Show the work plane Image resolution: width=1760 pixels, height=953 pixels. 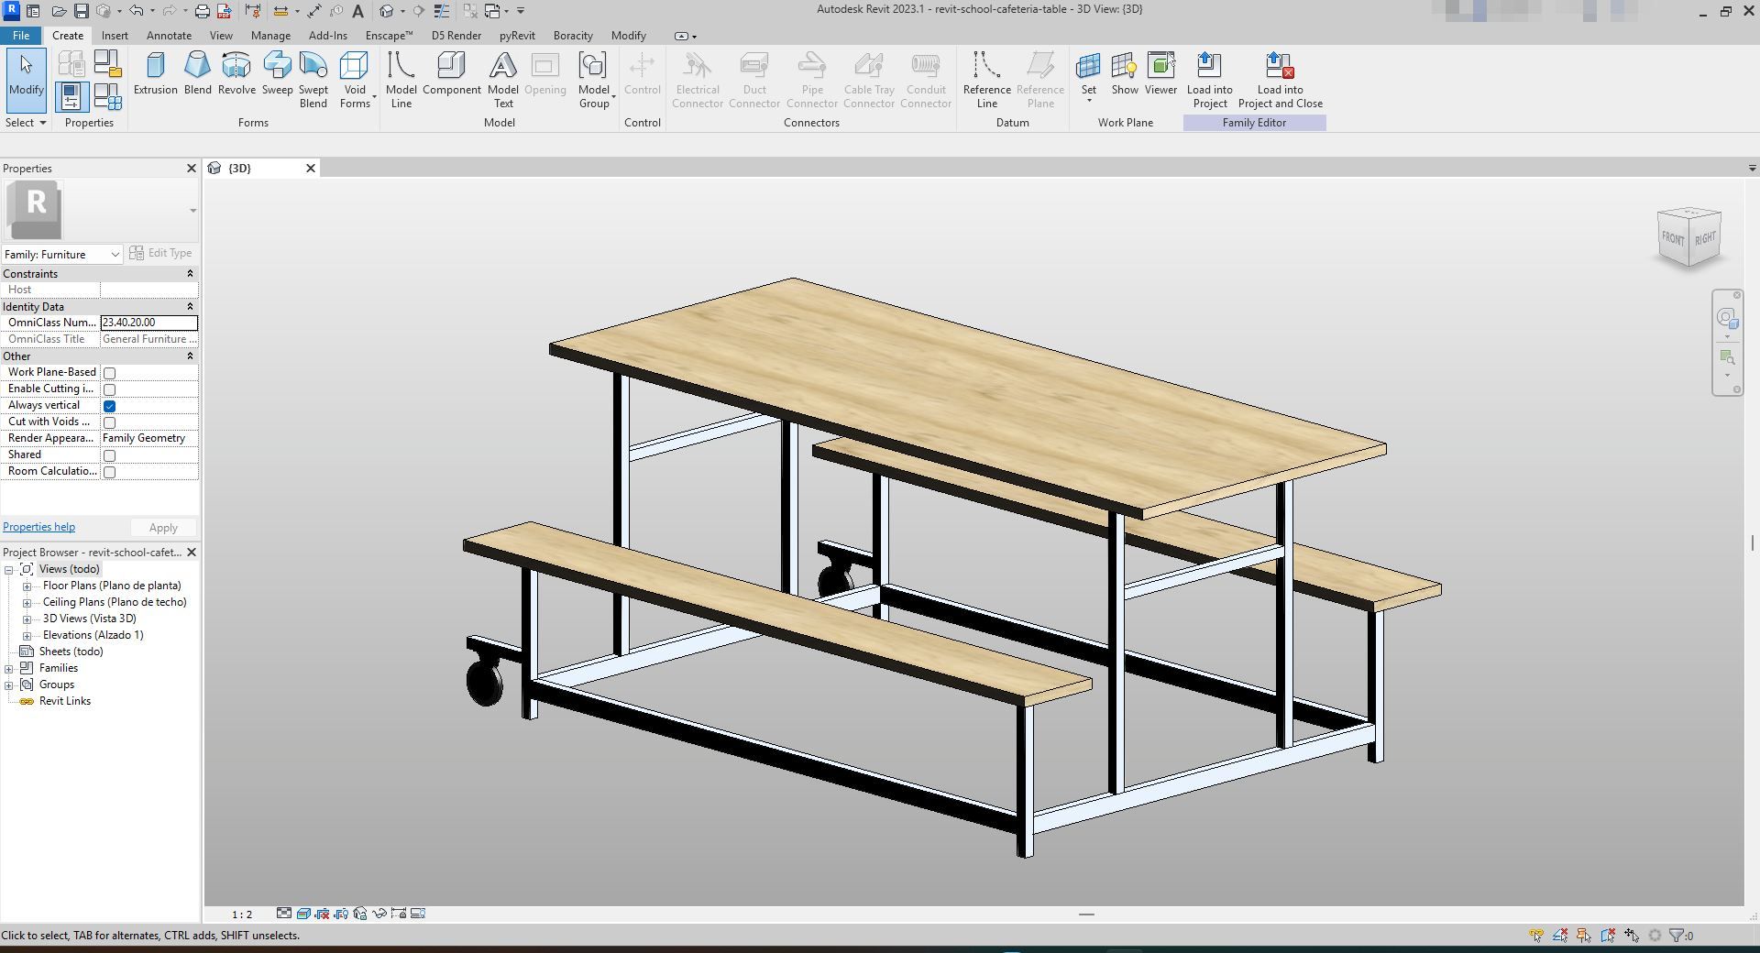pos(1125,73)
